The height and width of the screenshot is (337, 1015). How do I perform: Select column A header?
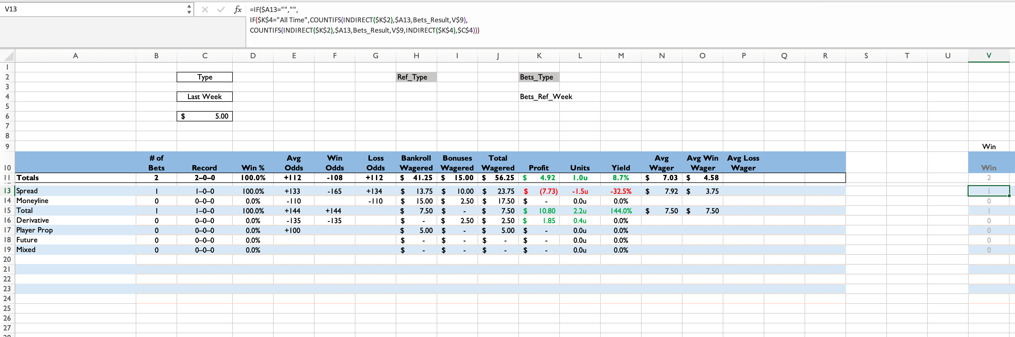(x=76, y=56)
